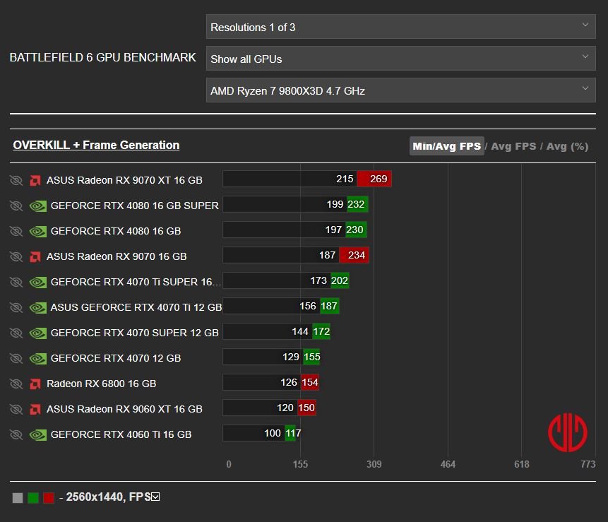This screenshot has width=608, height=522.
Task: Click NVIDIA logo beside RTX 4060 Ti
Action: coord(38,435)
